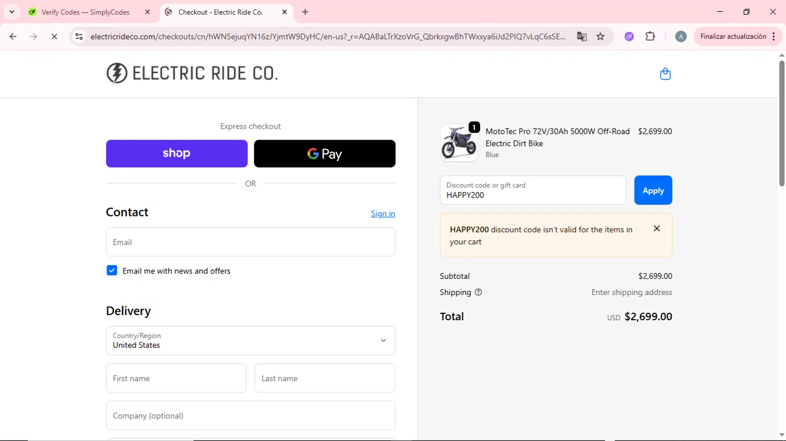This screenshot has height=441, width=786.
Task: Click the Express checkout heading
Action: (250, 126)
